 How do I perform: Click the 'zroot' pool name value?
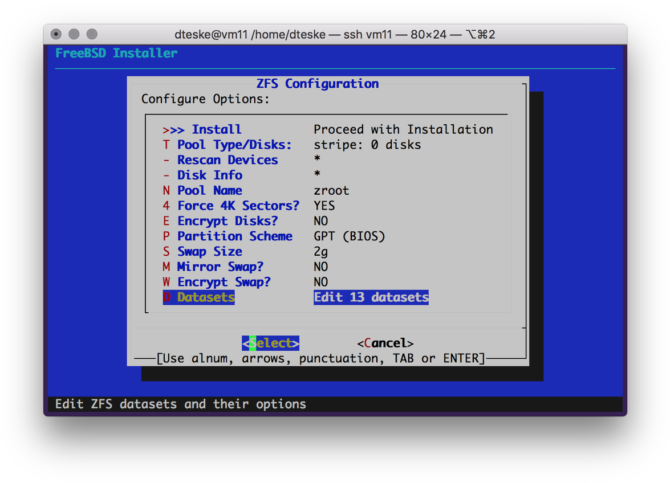331,191
